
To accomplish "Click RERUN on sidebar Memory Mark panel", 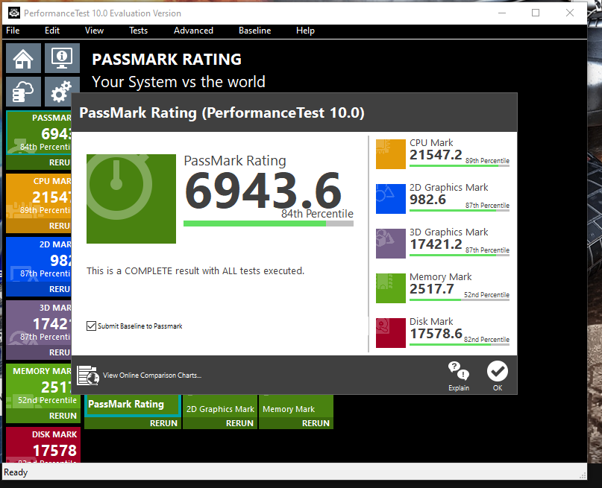I will click(63, 416).
